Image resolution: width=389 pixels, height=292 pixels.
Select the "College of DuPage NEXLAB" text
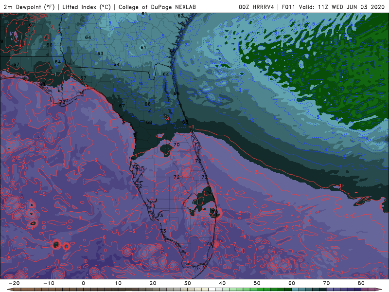coord(157,7)
